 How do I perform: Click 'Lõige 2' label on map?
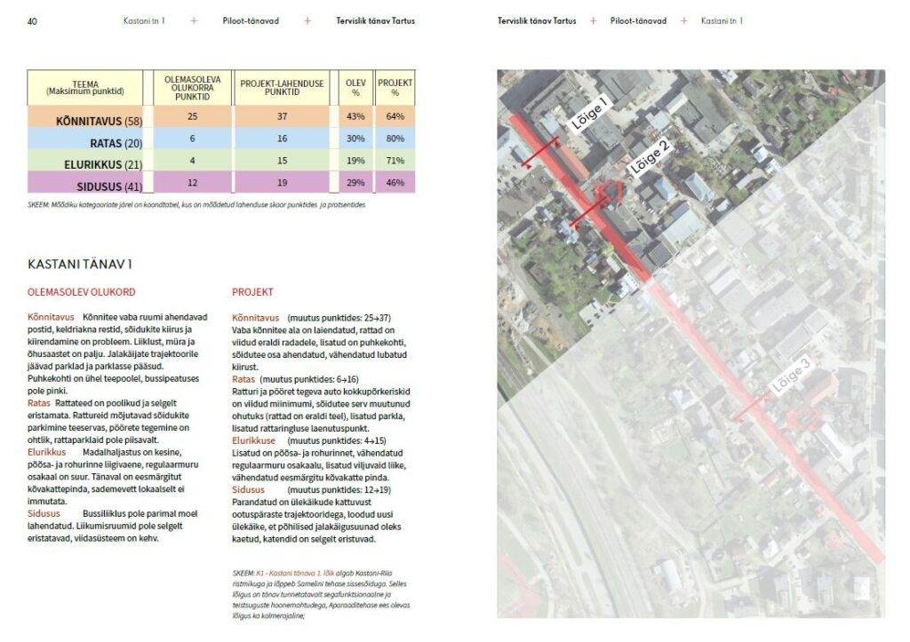coord(651,156)
